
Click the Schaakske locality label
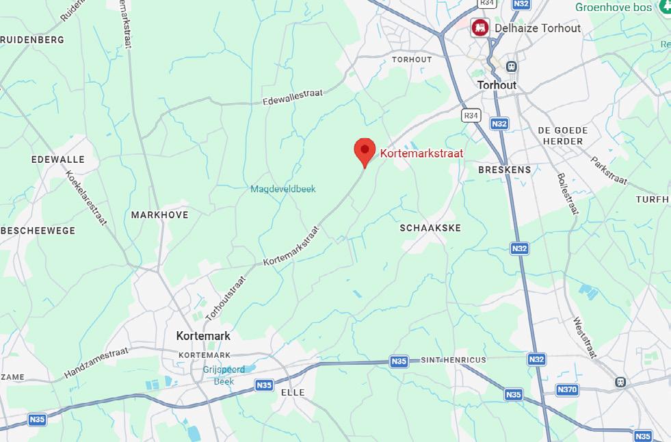click(430, 228)
